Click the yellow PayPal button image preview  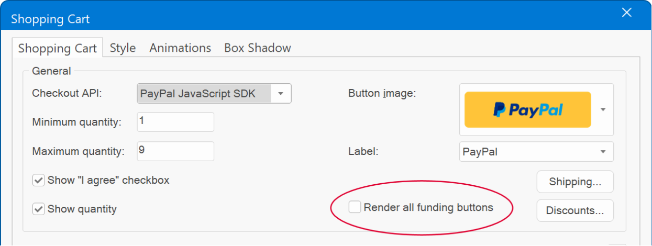click(528, 109)
